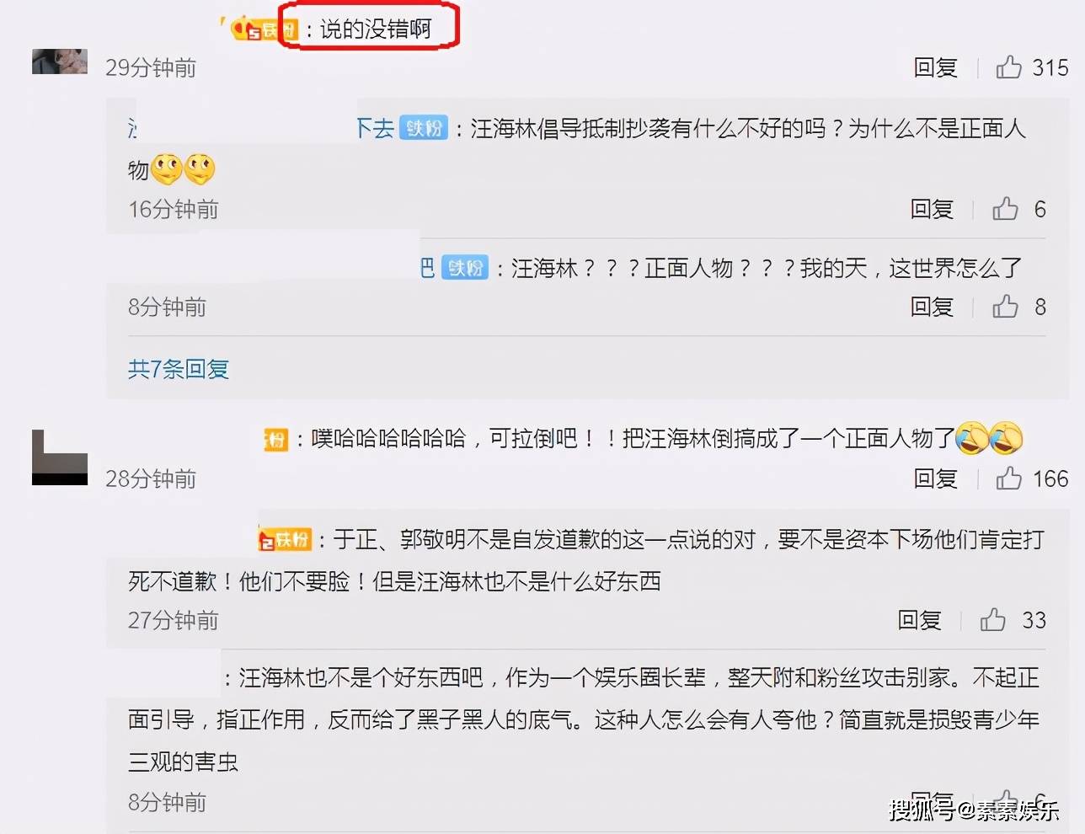Click 回复 next to the 8 likes count
Screen dimensions: 1085x834
point(932,306)
